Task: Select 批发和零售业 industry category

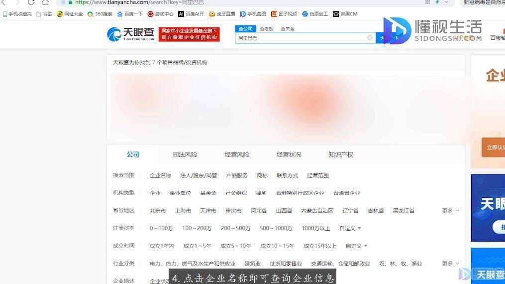Action: [286, 264]
